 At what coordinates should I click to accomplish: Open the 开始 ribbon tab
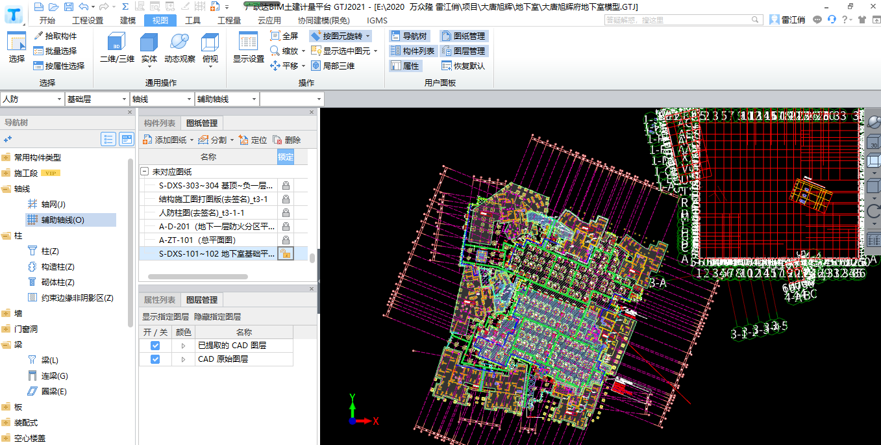47,20
